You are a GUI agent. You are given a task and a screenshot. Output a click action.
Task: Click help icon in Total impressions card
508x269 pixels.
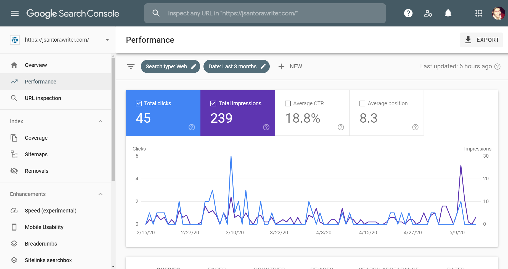[x=266, y=127]
